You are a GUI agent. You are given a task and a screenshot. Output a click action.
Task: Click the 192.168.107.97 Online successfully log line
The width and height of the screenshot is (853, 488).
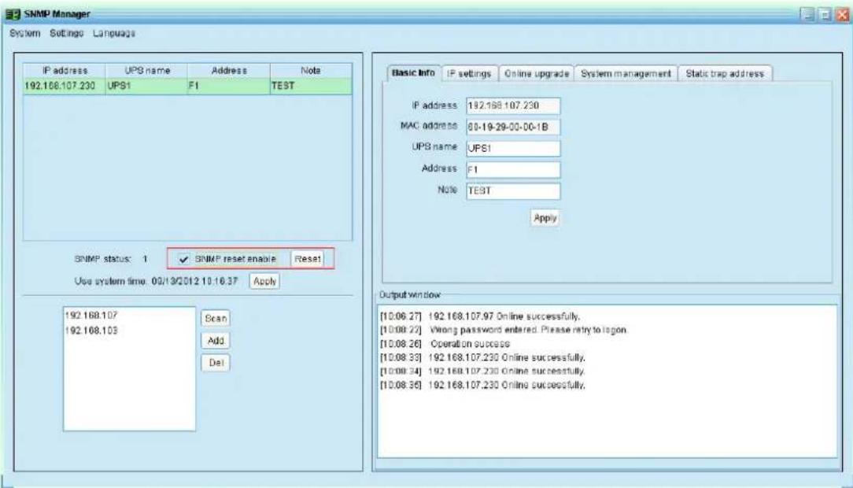tap(480, 316)
